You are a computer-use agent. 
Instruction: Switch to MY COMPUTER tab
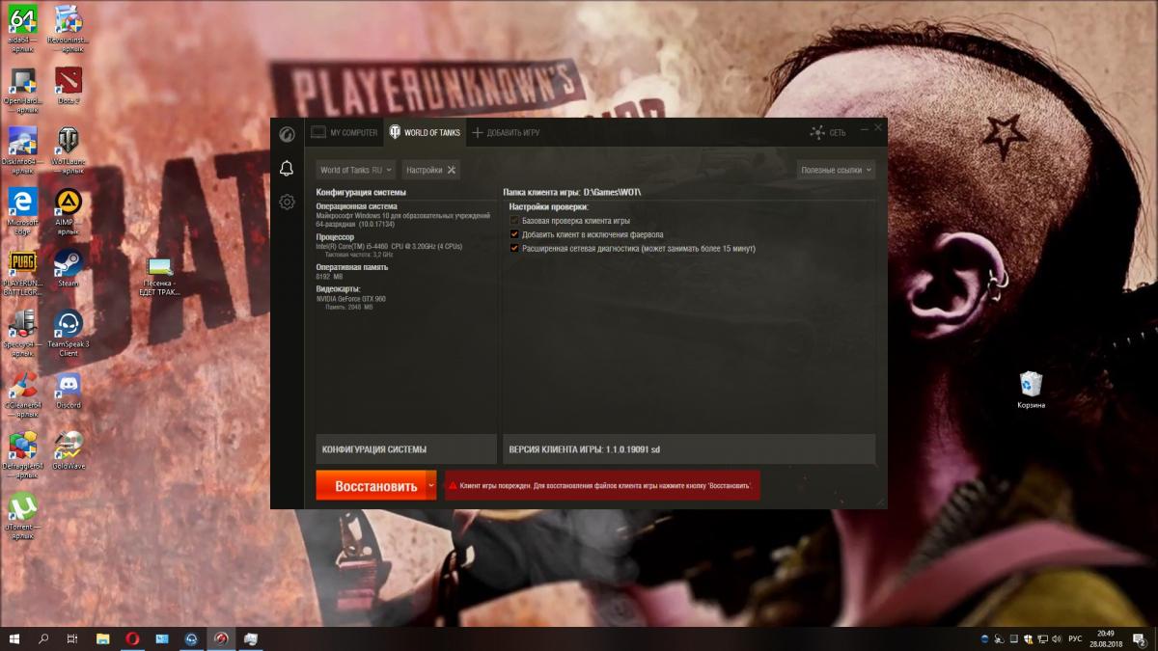pos(345,132)
